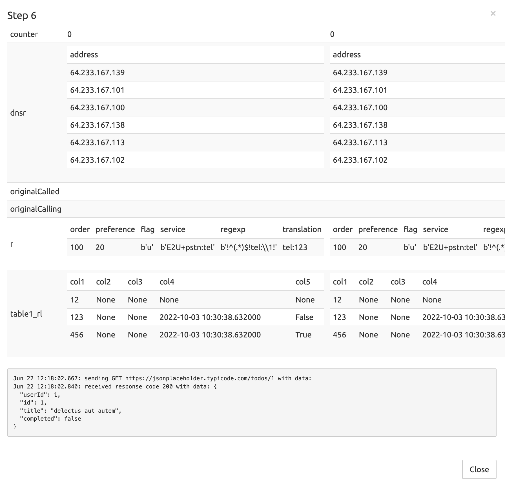Image resolution: width=505 pixels, height=486 pixels.
Task: Click the left 'regexp' column header
Action: (x=233, y=229)
